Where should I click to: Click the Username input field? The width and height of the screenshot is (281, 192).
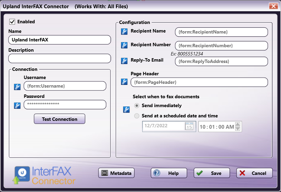(x=65, y=86)
